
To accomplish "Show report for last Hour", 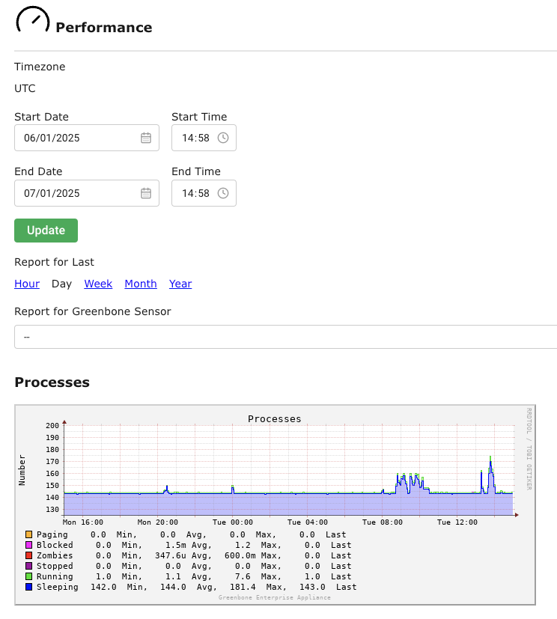I will [x=27, y=284].
